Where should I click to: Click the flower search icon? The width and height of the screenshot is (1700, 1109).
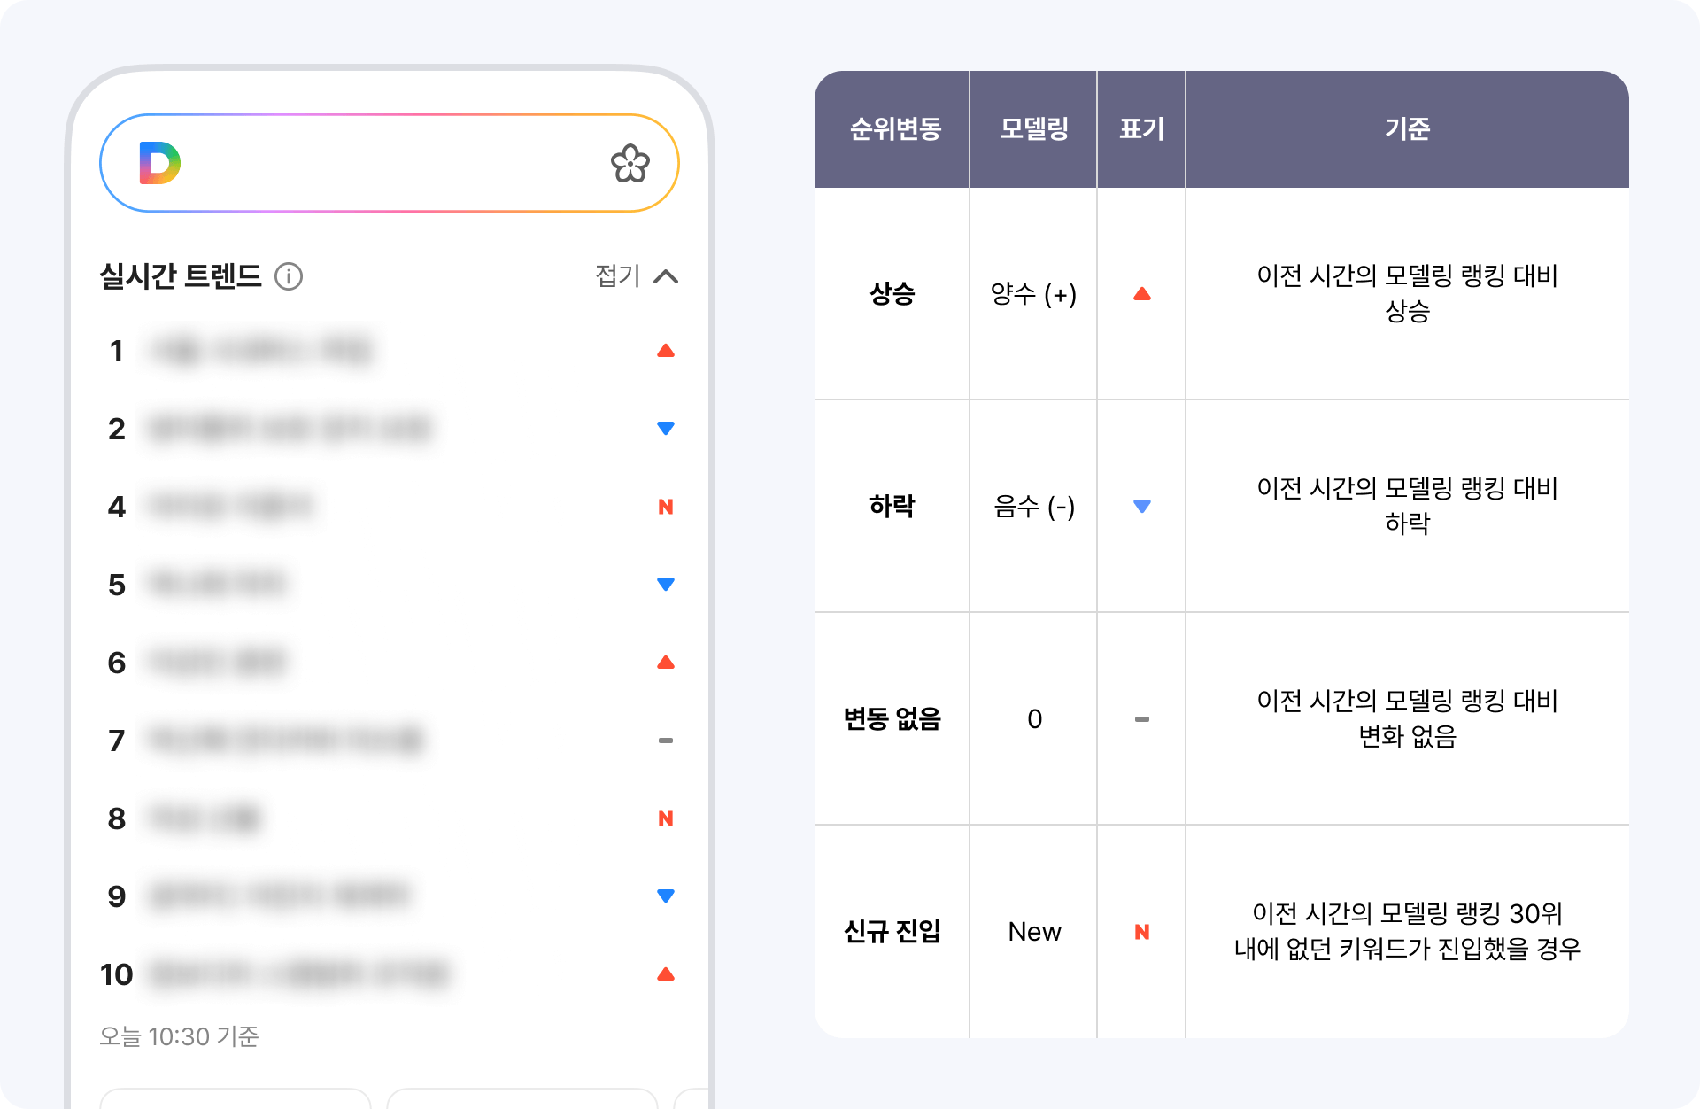(x=630, y=162)
